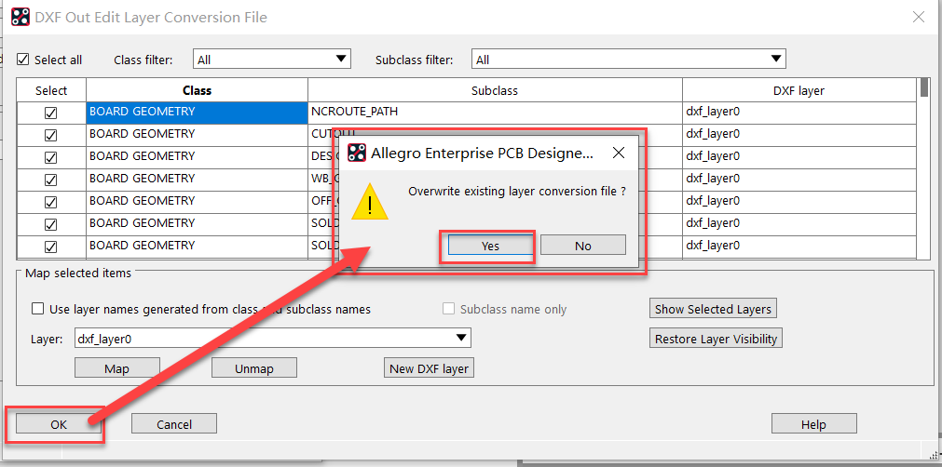The width and height of the screenshot is (942, 467).
Task: Uncheck the NCROUTE_PATH row checkbox
Action: click(x=51, y=113)
